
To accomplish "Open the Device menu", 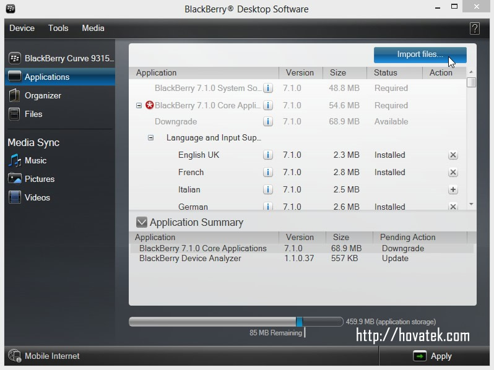I will click(x=22, y=28).
